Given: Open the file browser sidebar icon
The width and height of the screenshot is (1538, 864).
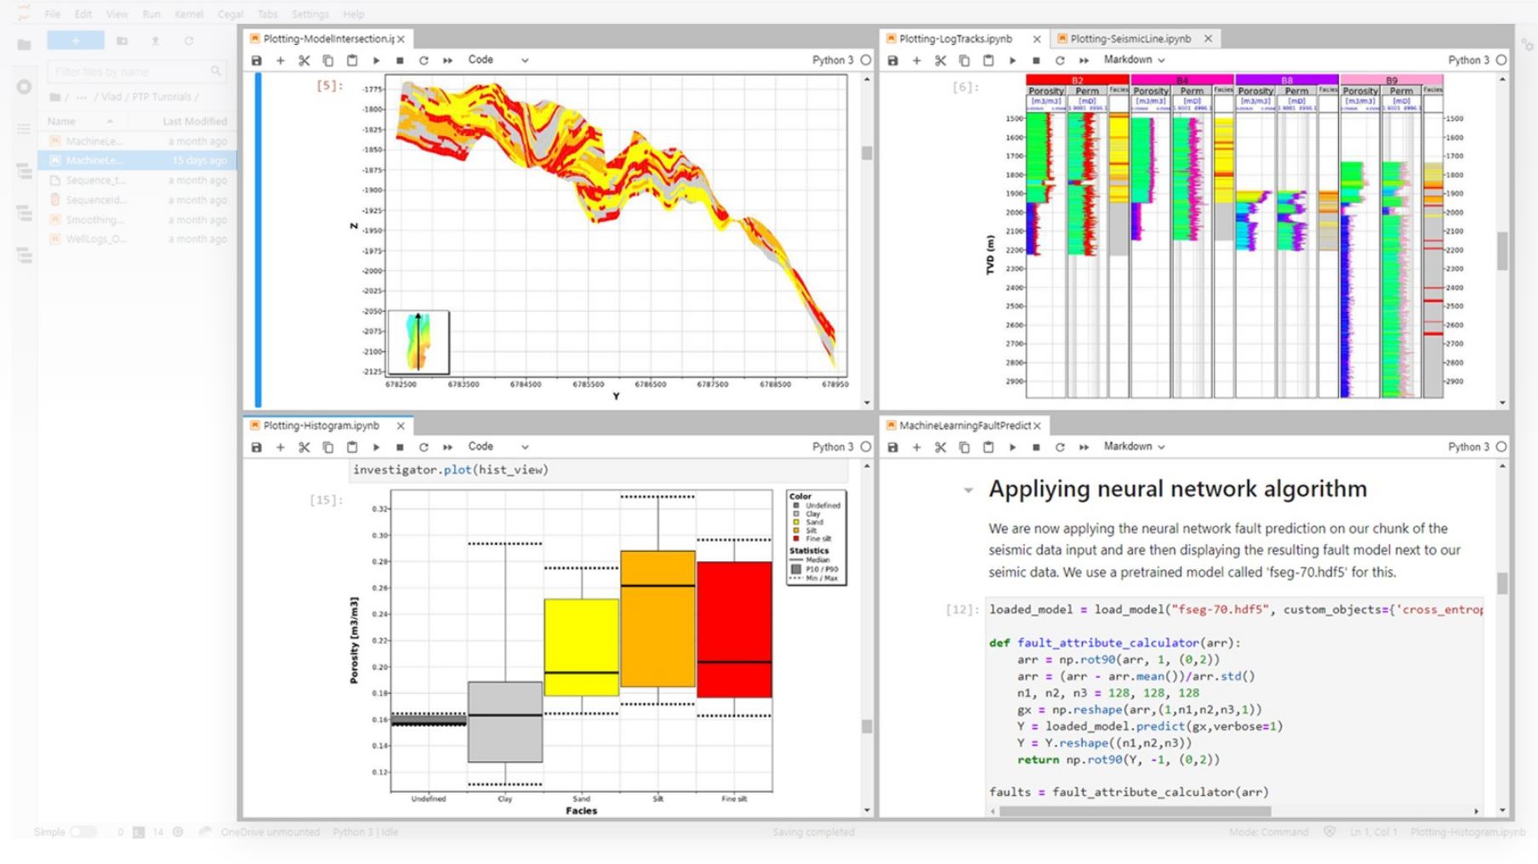Looking at the screenshot, I should pos(24,44).
